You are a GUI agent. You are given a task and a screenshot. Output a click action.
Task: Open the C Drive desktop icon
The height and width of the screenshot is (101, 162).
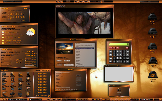[x=152, y=16]
